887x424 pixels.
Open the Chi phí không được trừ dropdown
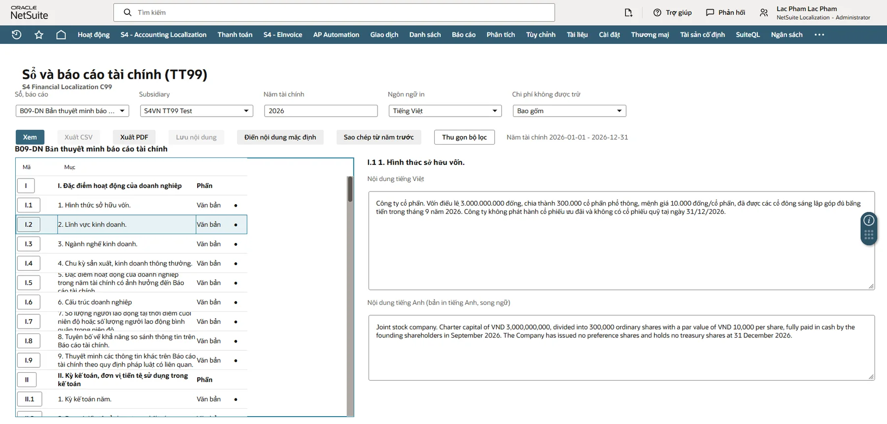(x=570, y=111)
